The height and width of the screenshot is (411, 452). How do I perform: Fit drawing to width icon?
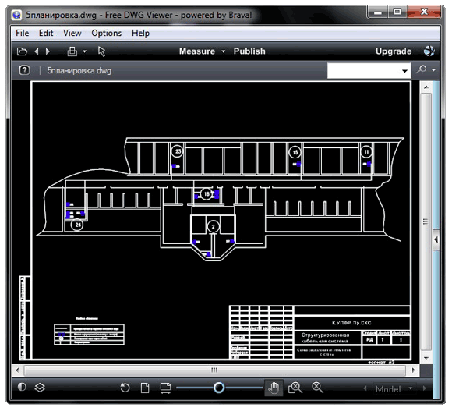tap(165, 388)
